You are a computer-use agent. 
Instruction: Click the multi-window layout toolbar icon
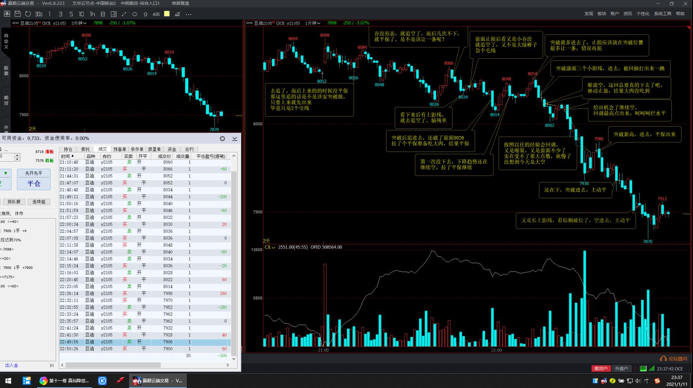pyautogui.click(x=114, y=14)
